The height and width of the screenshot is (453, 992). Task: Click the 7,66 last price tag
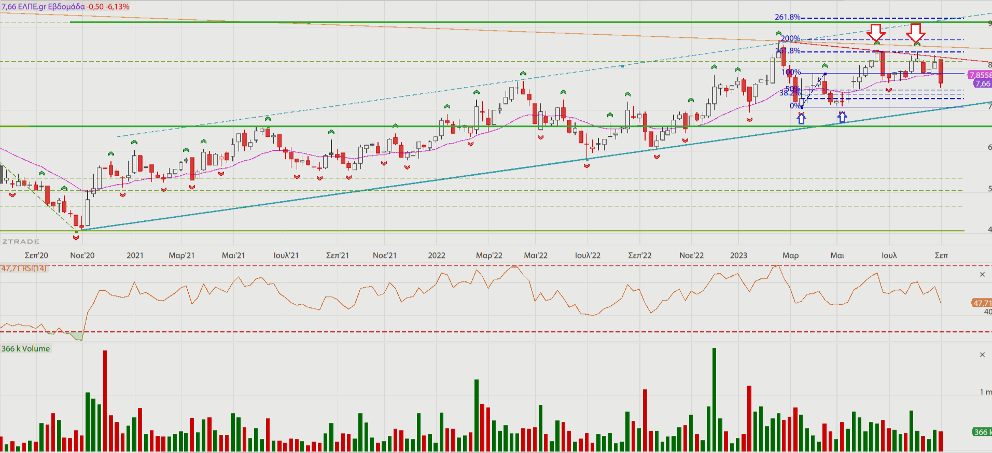pos(982,83)
